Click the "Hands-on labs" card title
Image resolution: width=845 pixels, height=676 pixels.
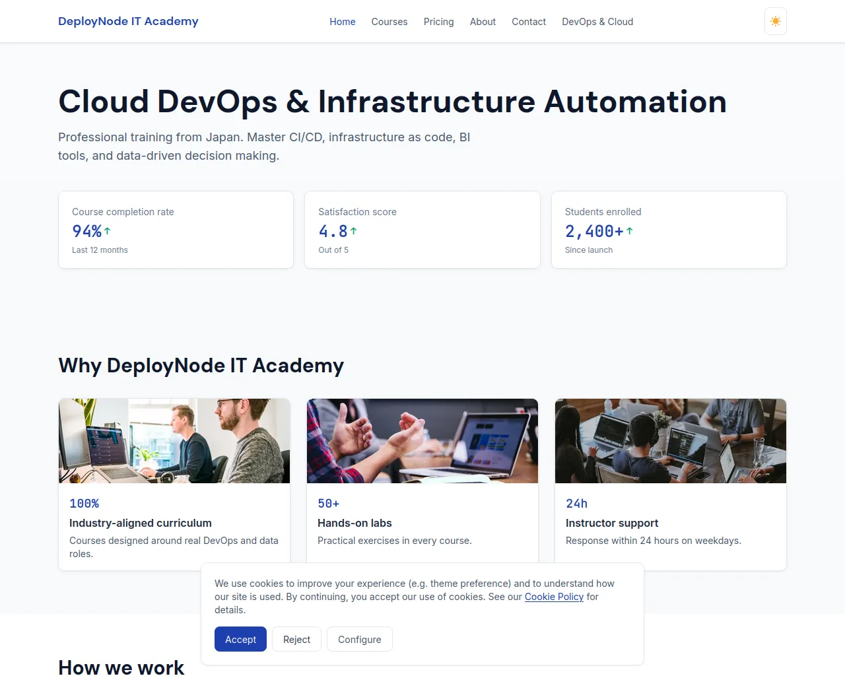coord(355,523)
